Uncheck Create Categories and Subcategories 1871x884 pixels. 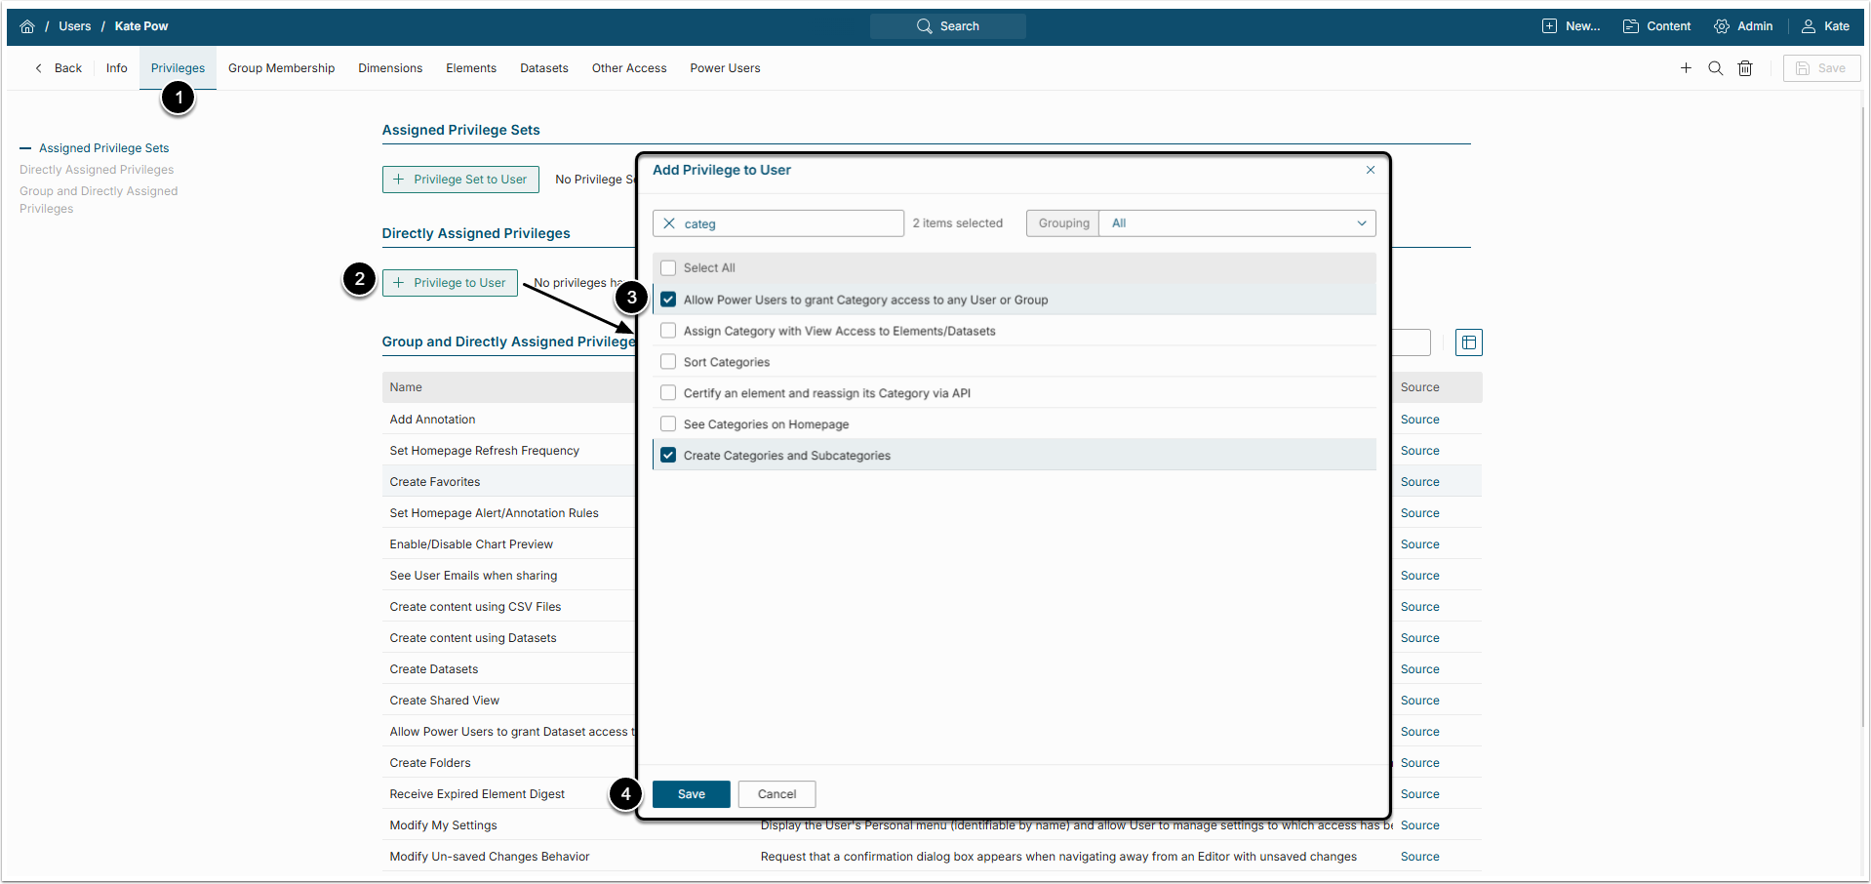pyautogui.click(x=668, y=456)
